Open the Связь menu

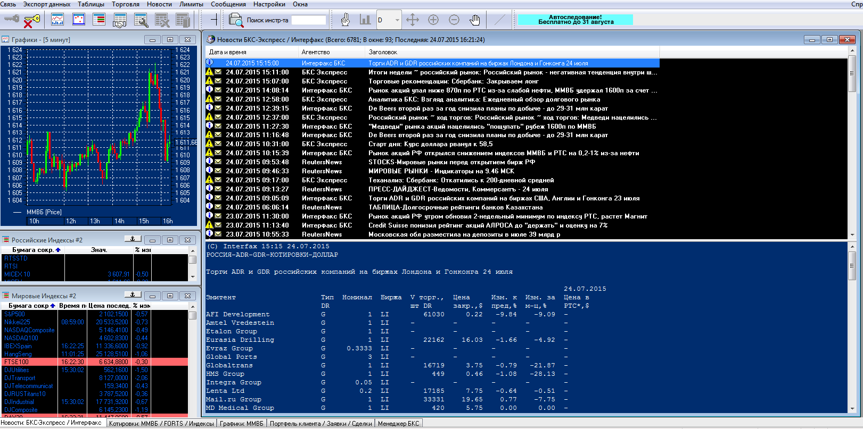tap(8, 4)
